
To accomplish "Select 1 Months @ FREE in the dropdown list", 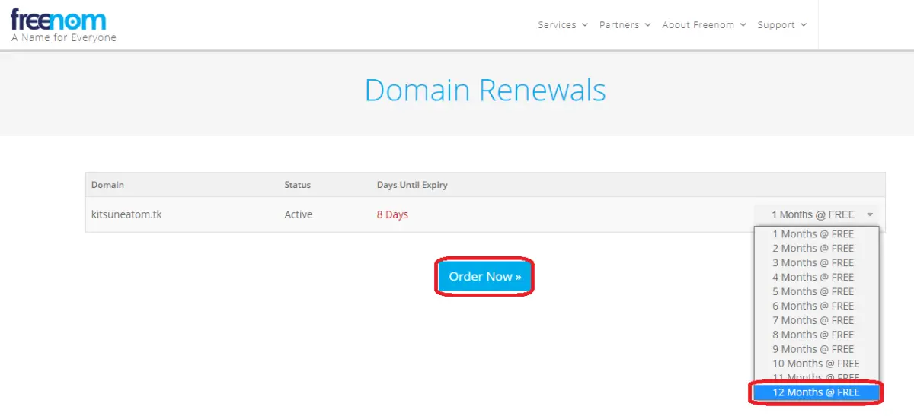I will [x=816, y=234].
